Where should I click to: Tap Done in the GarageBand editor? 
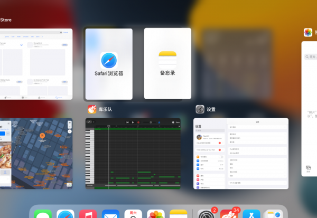(178, 122)
